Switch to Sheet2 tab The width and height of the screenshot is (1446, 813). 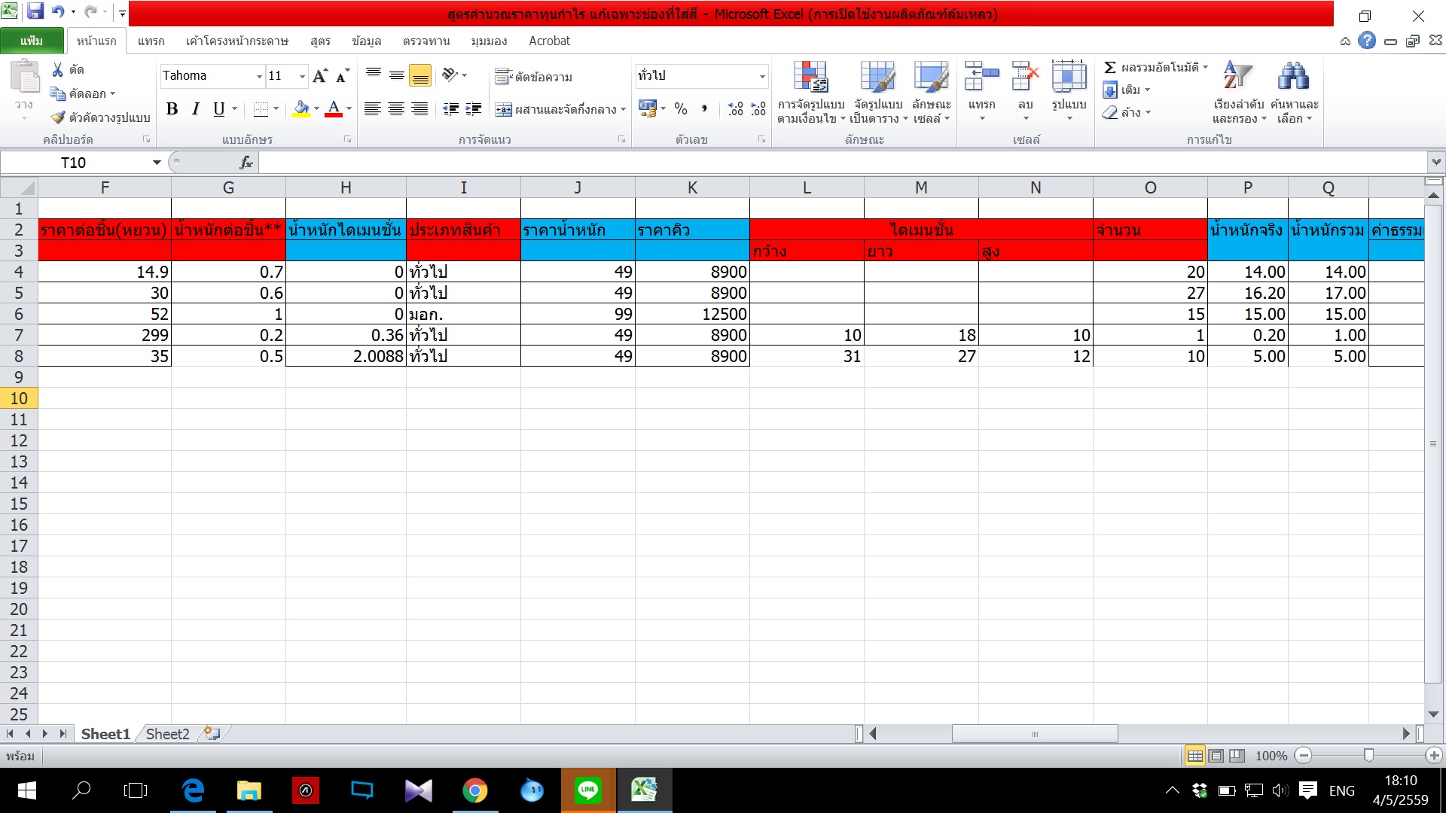167,734
